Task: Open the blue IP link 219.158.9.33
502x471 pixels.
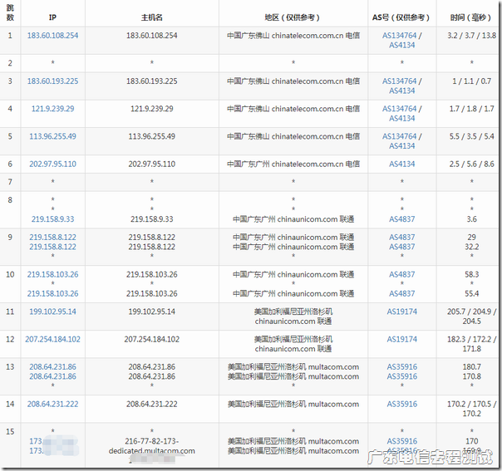Action: tap(53, 219)
